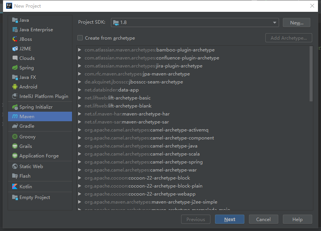Select cocoon-22-archetype-block-plain entry
The width and height of the screenshot is (321, 231).
click(x=143, y=186)
